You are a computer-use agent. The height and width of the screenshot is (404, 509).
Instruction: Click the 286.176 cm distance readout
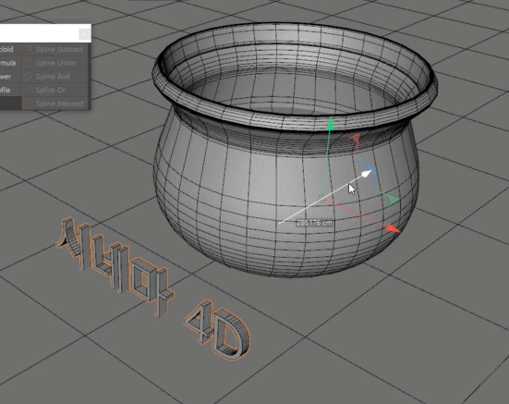[314, 223]
